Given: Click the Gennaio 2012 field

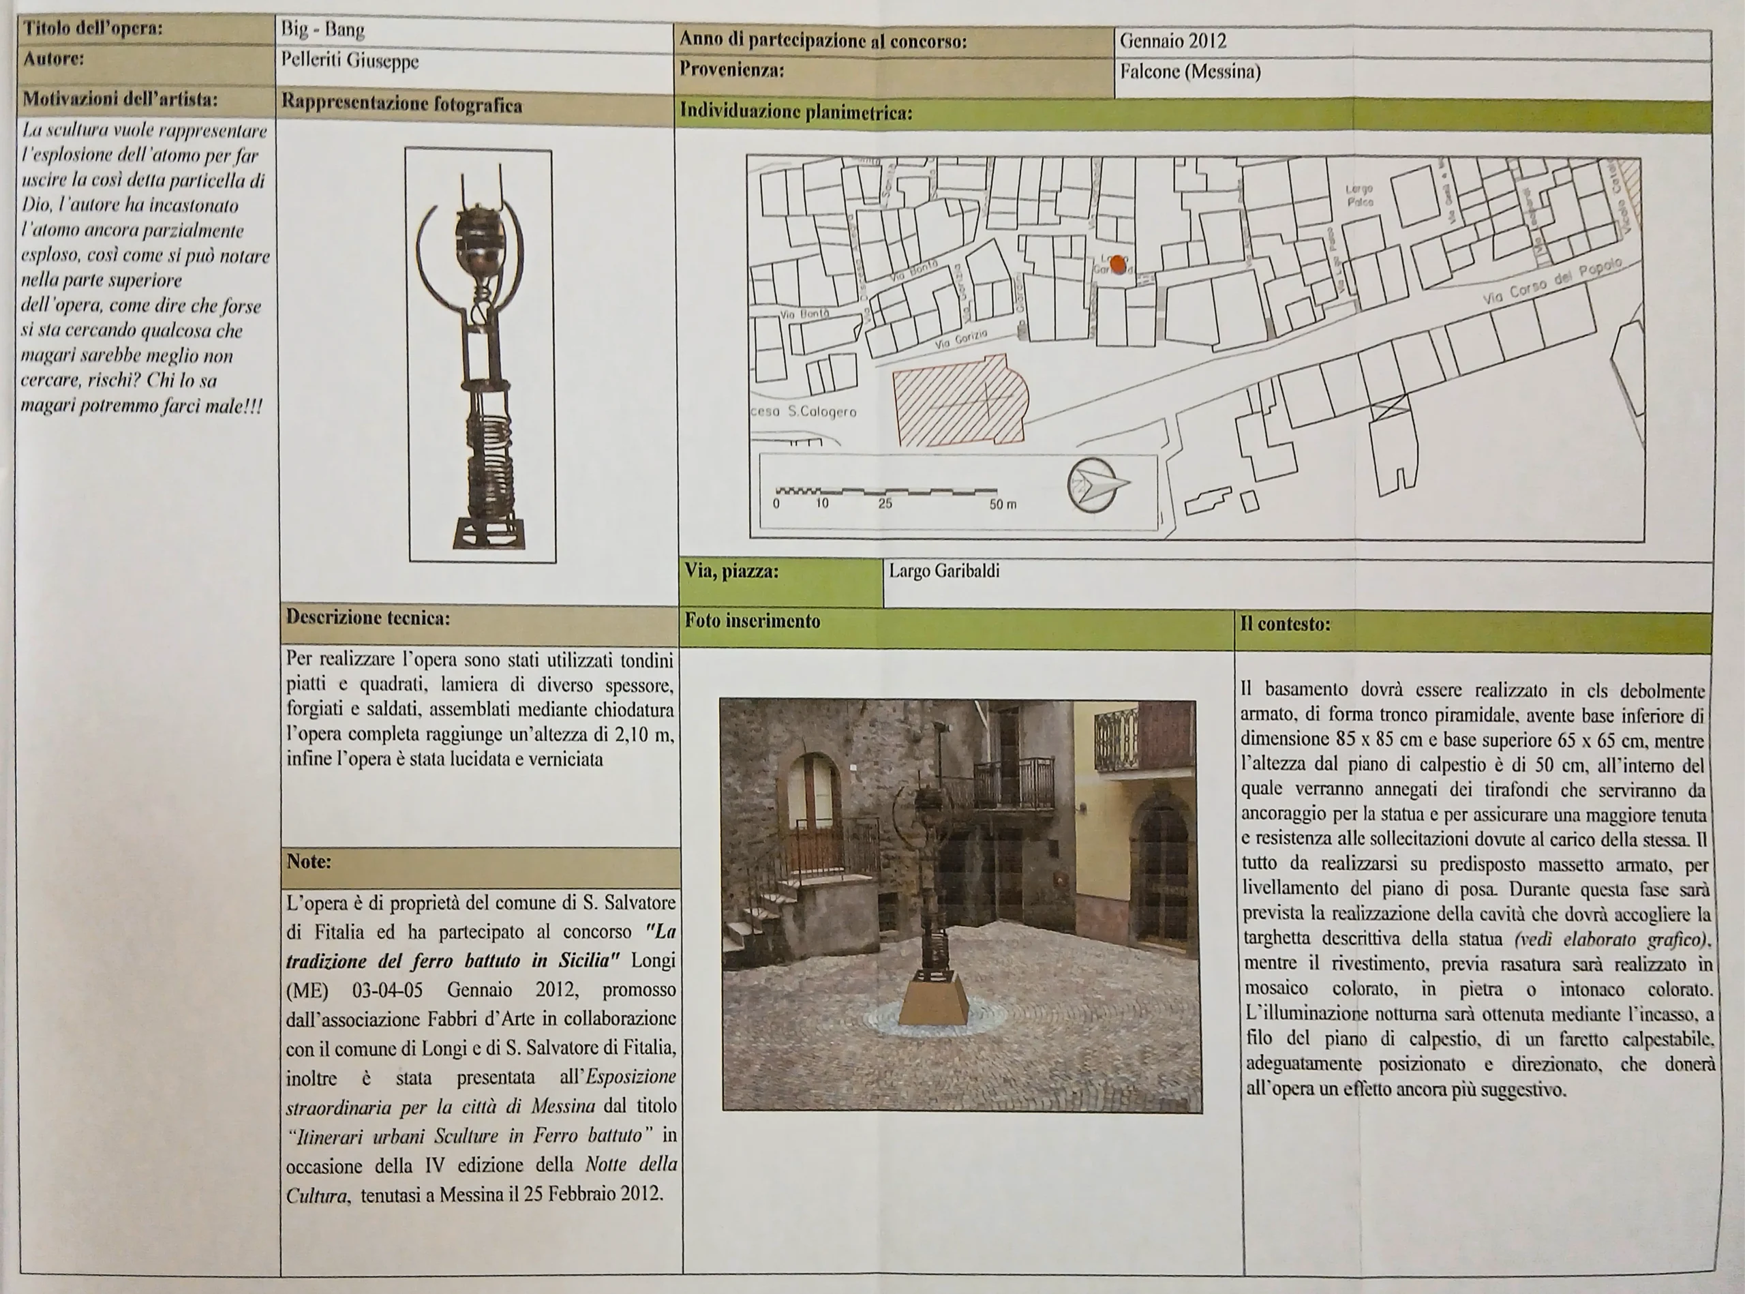Looking at the screenshot, I should click(1172, 41).
